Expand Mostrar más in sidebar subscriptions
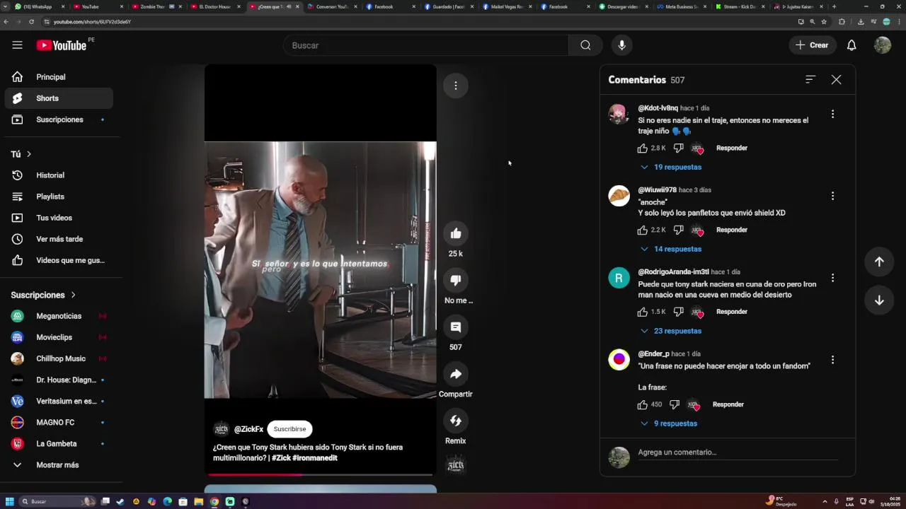 (58, 465)
